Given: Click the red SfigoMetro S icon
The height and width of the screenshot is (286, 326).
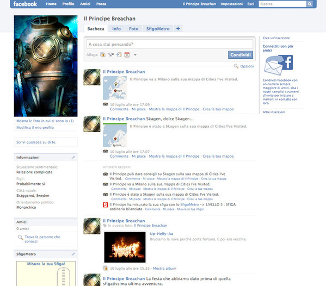Looking at the screenshot, I should pyautogui.click(x=106, y=205).
